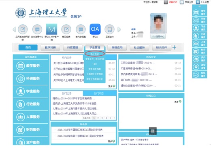Click the 个人信息中心 button

(x=158, y=36)
